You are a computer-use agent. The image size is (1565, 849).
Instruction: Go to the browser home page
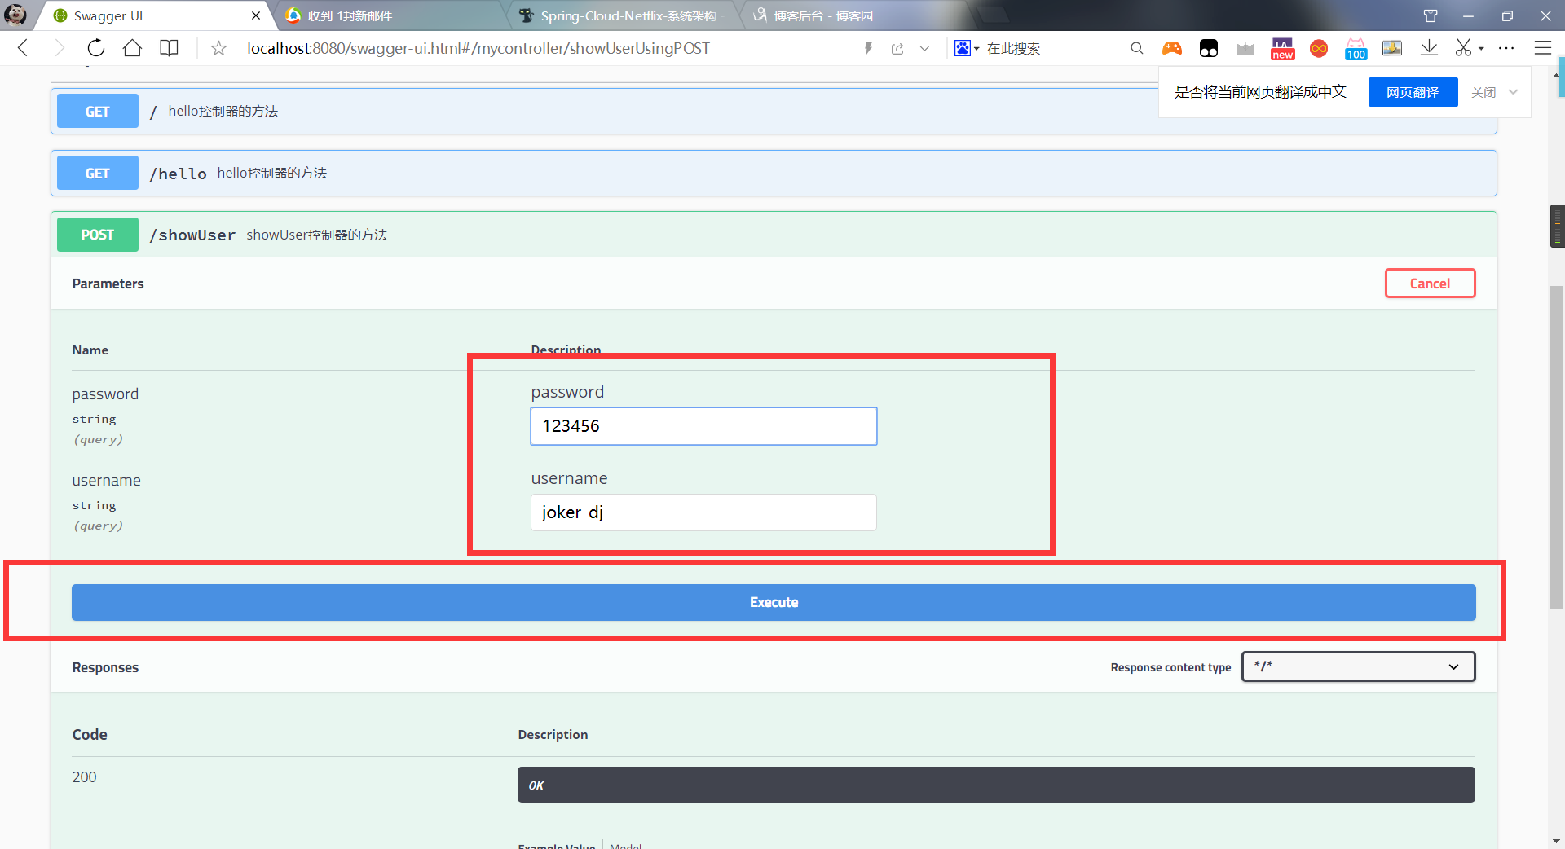(x=132, y=48)
